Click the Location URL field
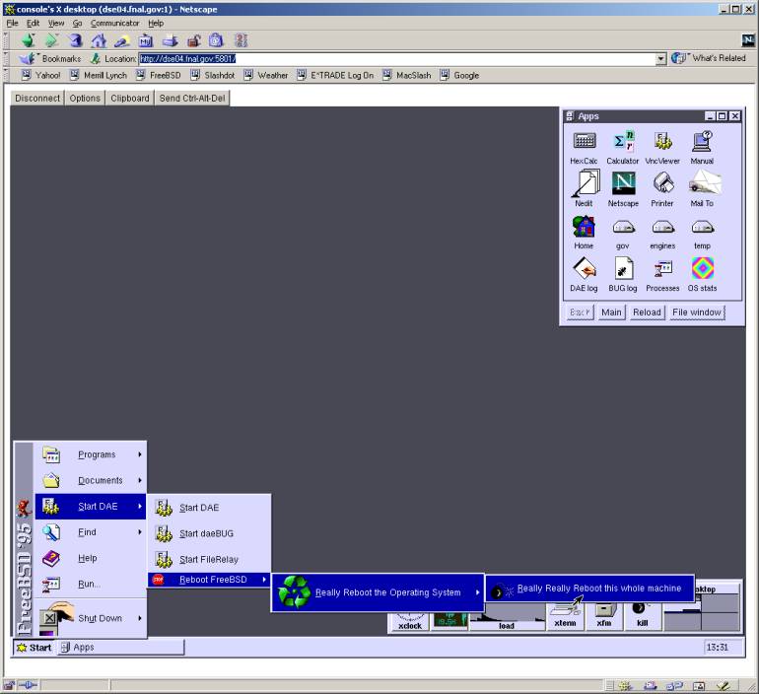 pos(396,59)
